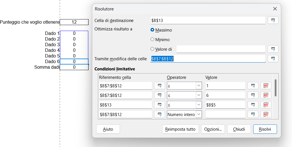Screen dimensions: 292x147
Task: Click the Risolvi button
Action: pos(265,129)
